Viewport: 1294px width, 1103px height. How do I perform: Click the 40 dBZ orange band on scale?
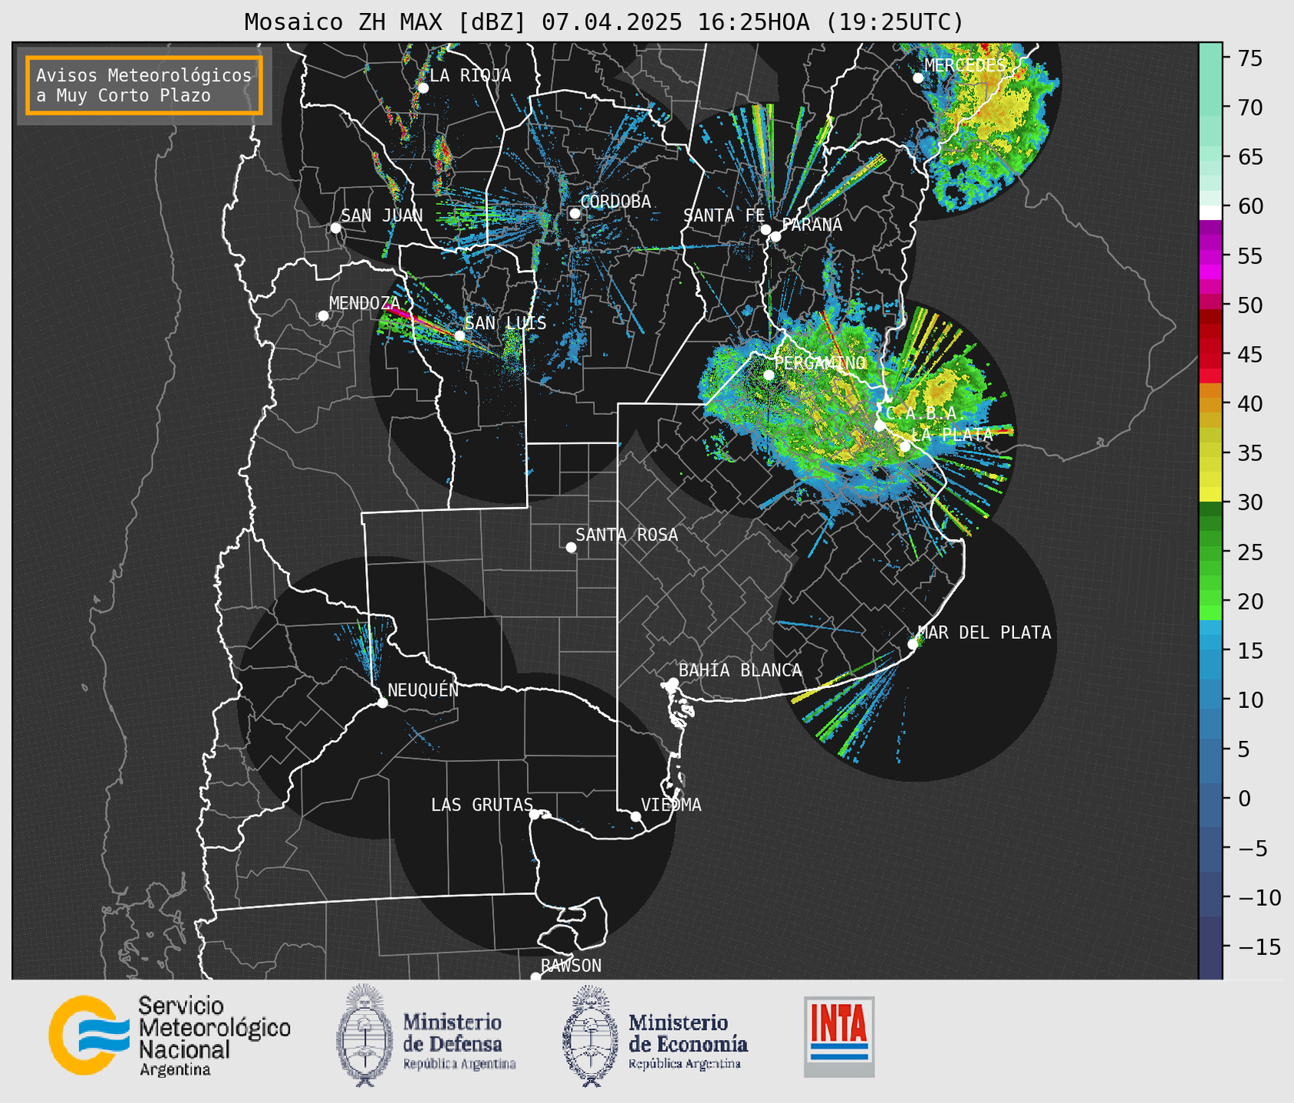click(1210, 403)
